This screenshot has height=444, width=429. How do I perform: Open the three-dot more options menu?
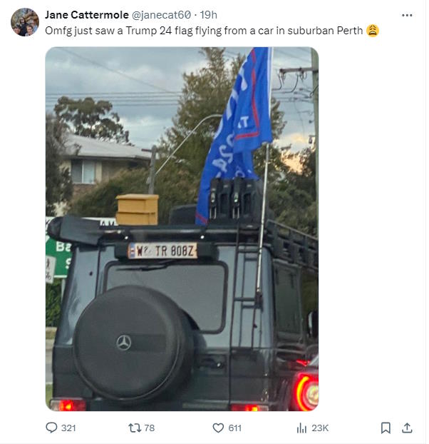pyautogui.click(x=407, y=15)
